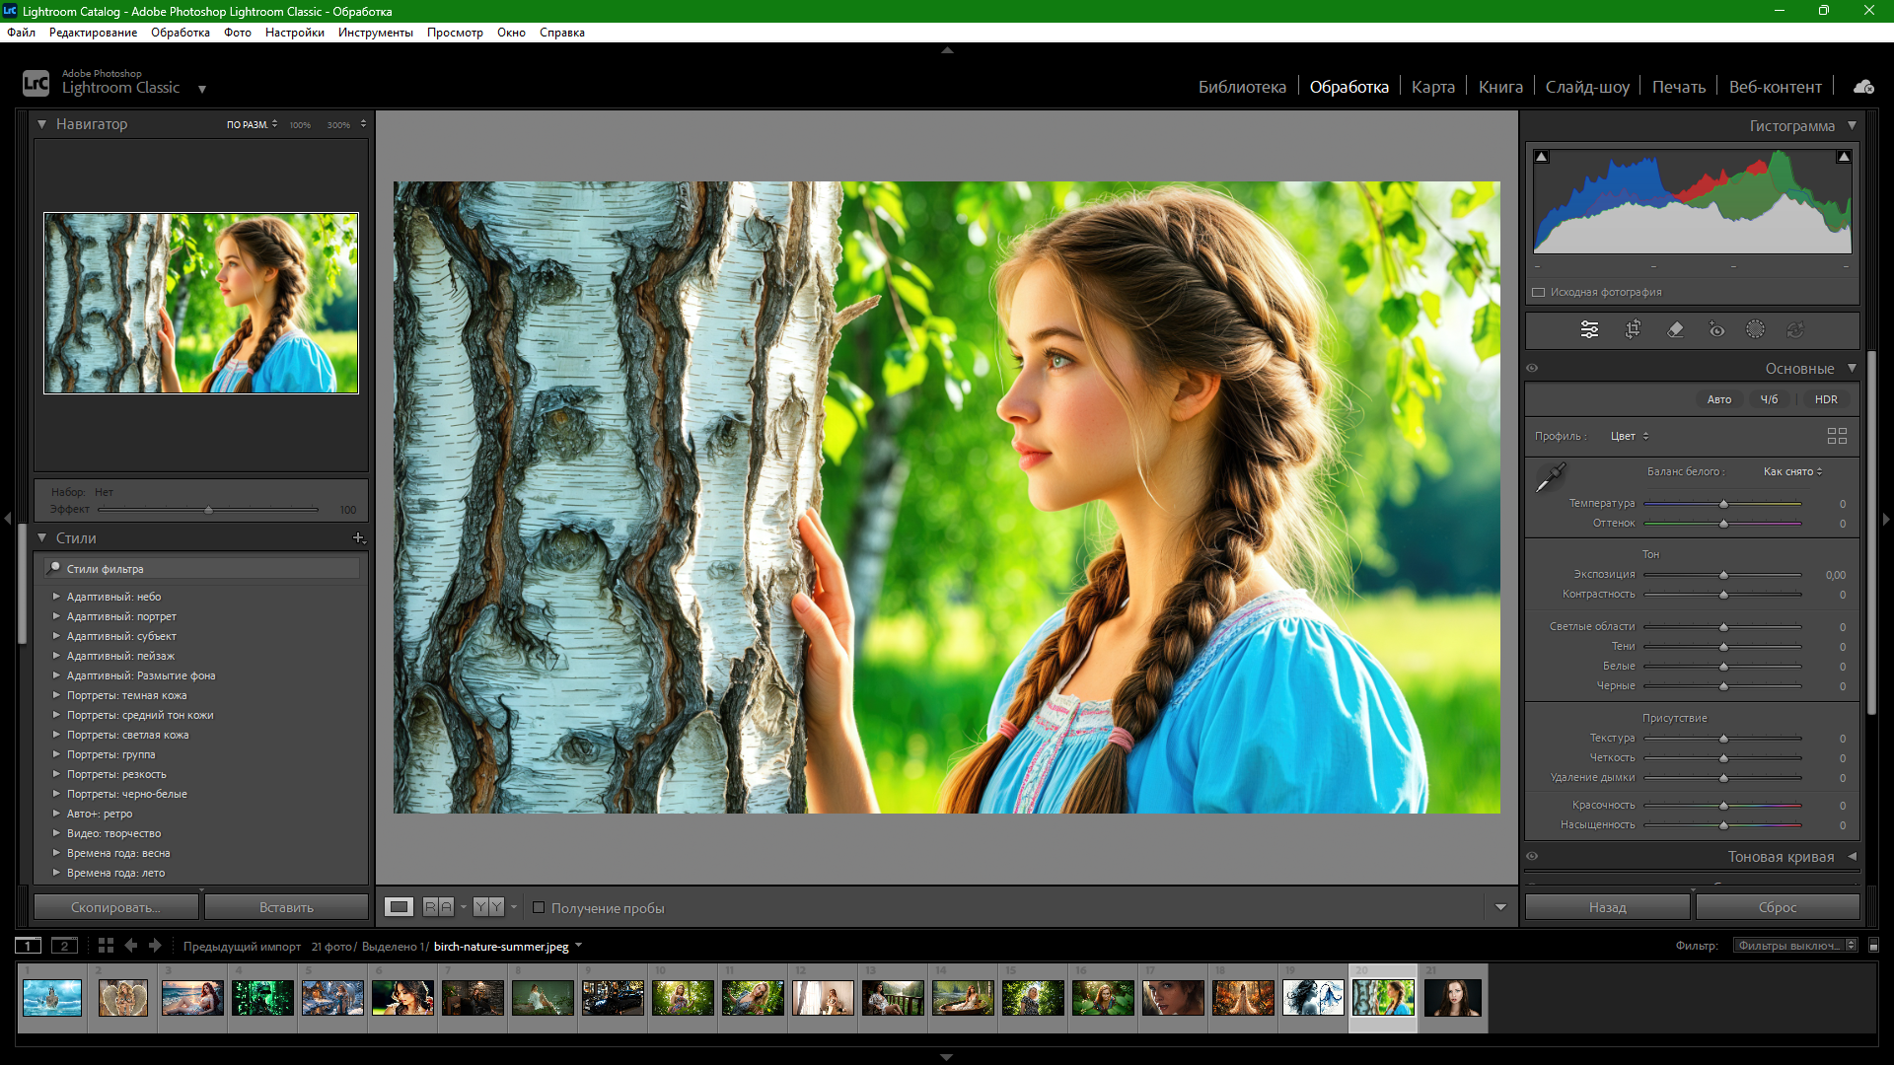Switch to before/after Y|Y view
Viewport: 1894px width, 1065px height.
click(x=488, y=907)
